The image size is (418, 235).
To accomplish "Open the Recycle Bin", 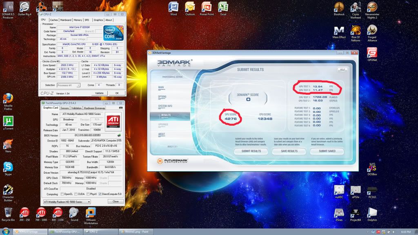I will pyautogui.click(x=8, y=215).
